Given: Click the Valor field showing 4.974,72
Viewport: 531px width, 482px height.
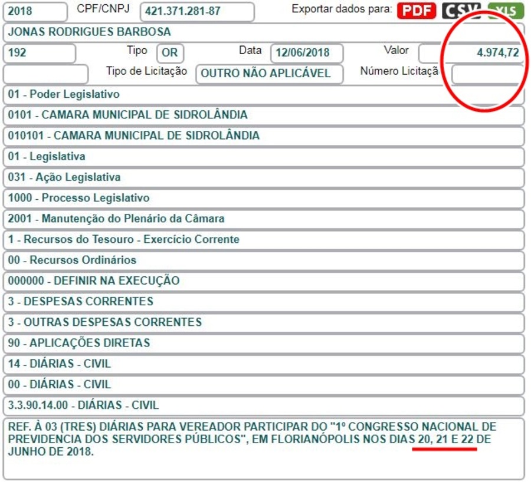Looking at the screenshot, I should pyautogui.click(x=471, y=53).
